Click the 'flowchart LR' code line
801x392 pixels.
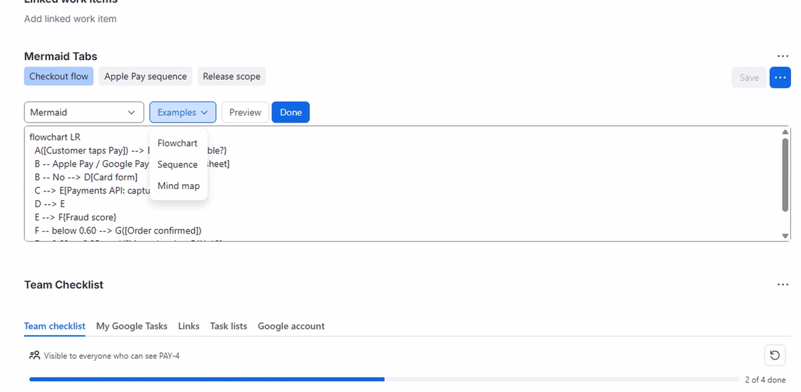(55, 137)
